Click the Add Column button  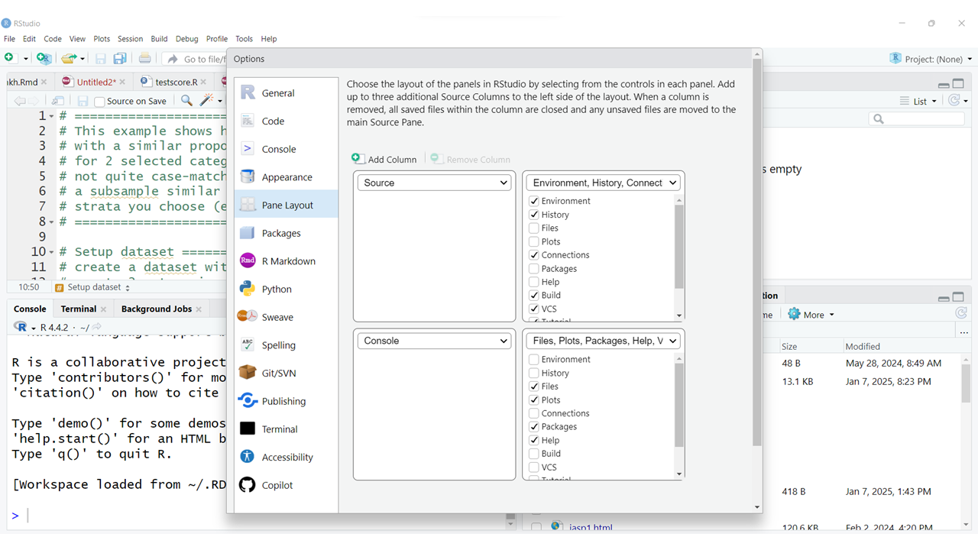pos(384,159)
